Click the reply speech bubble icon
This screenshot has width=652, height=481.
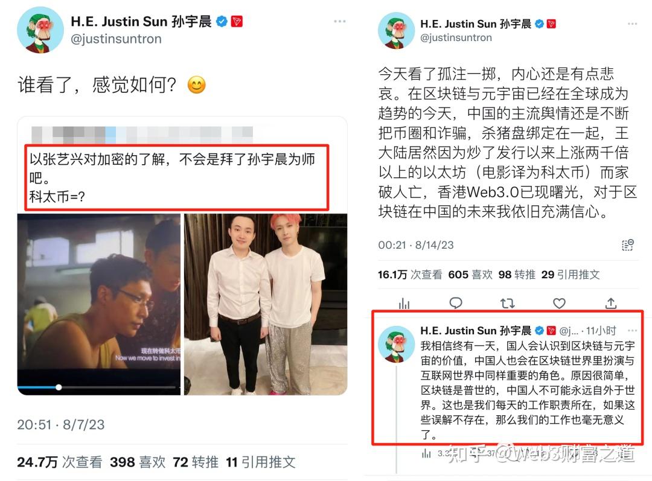pos(456,303)
